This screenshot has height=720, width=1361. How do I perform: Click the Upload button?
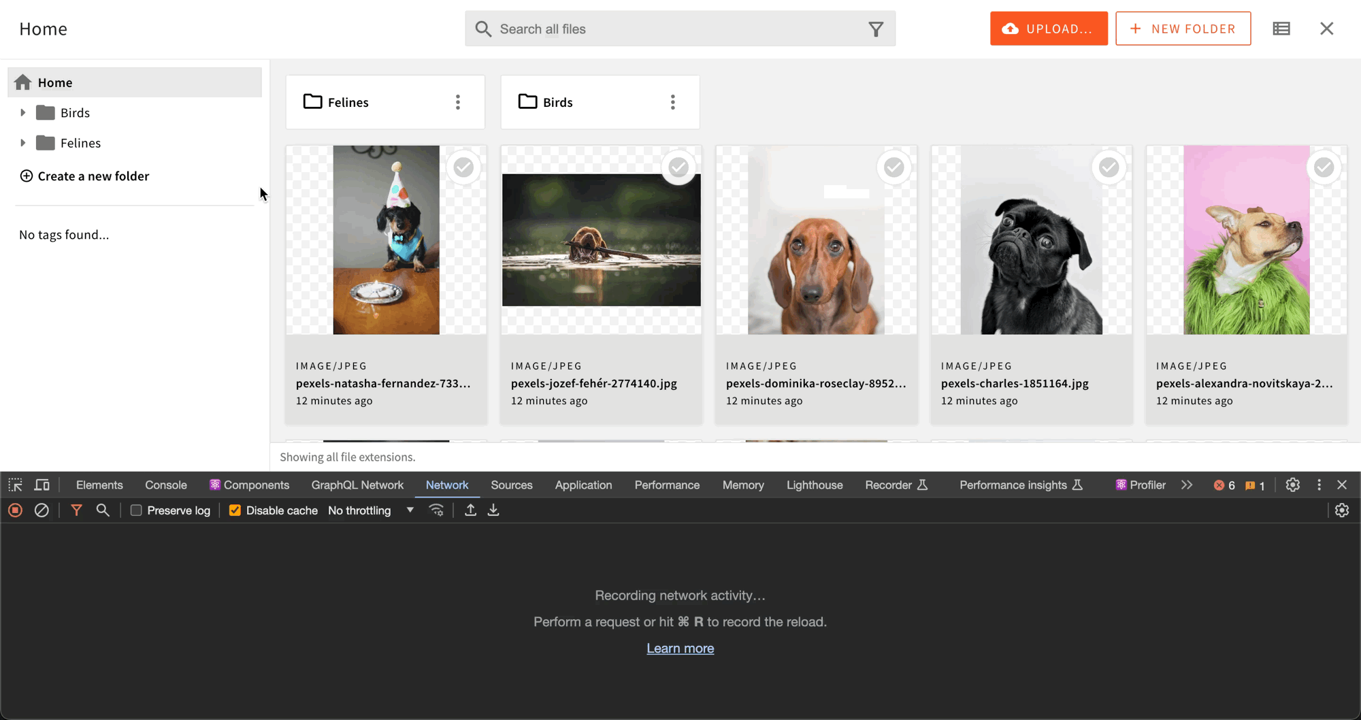point(1049,29)
